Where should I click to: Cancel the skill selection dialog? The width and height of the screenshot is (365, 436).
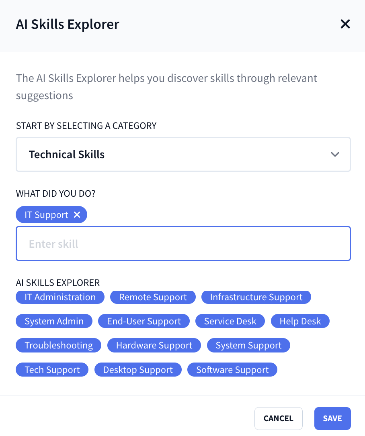(278, 418)
